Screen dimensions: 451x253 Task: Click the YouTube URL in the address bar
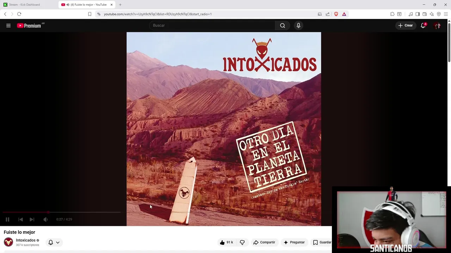(158, 14)
